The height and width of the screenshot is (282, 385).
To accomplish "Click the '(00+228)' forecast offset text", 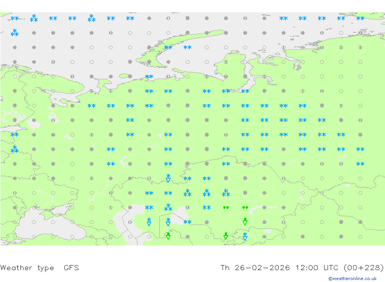I will (x=364, y=267).
